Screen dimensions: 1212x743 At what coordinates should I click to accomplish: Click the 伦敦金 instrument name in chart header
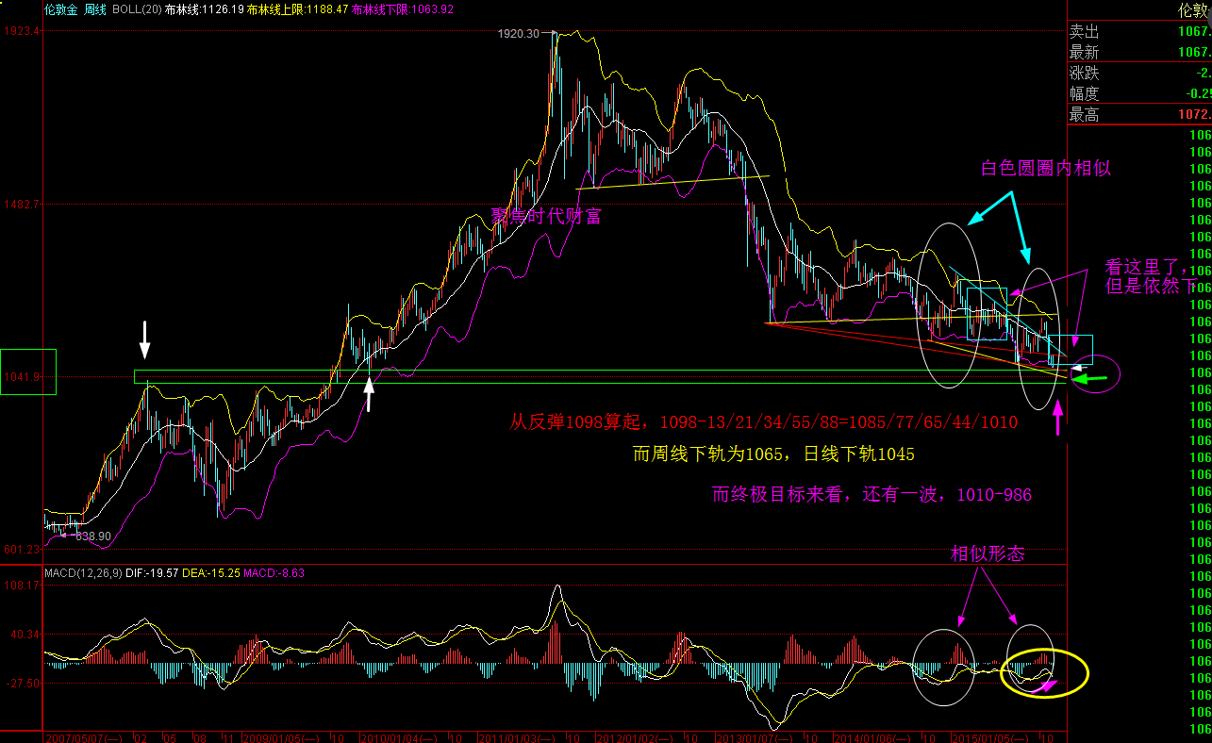(x=61, y=9)
